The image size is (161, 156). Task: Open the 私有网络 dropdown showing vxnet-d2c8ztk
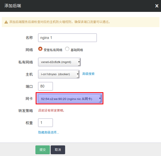(x=59, y=62)
